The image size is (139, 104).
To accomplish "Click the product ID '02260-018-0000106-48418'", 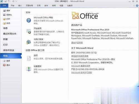I will pos(91,69).
